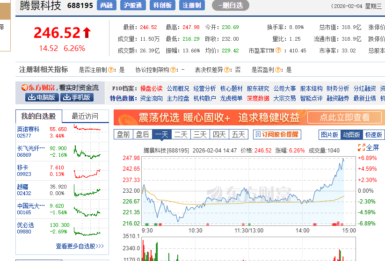This screenshot has height=261, width=385.
Task: Open the 大宗交易 link
Action: pyautogui.click(x=284, y=98)
